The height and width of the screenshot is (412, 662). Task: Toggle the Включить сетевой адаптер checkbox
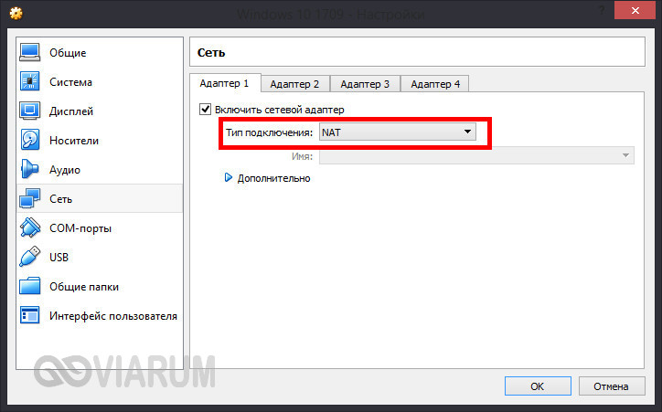point(205,110)
